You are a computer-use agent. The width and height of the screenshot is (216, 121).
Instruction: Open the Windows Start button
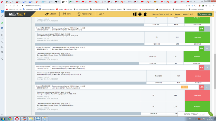tap(3, 119)
